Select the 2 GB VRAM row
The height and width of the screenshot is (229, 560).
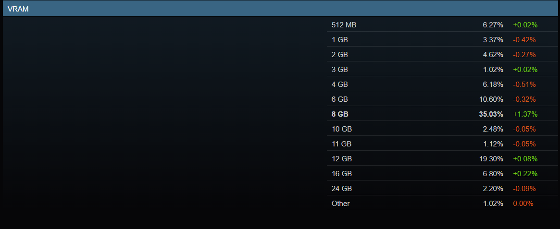[442, 55]
